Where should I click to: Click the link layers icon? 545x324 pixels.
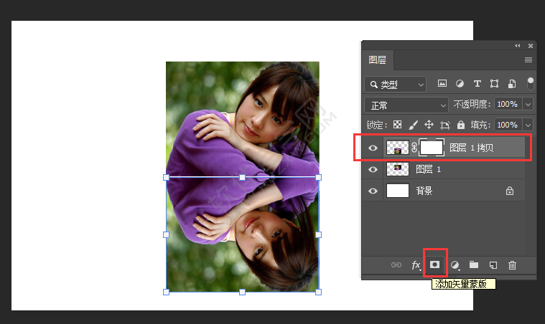tap(396, 265)
